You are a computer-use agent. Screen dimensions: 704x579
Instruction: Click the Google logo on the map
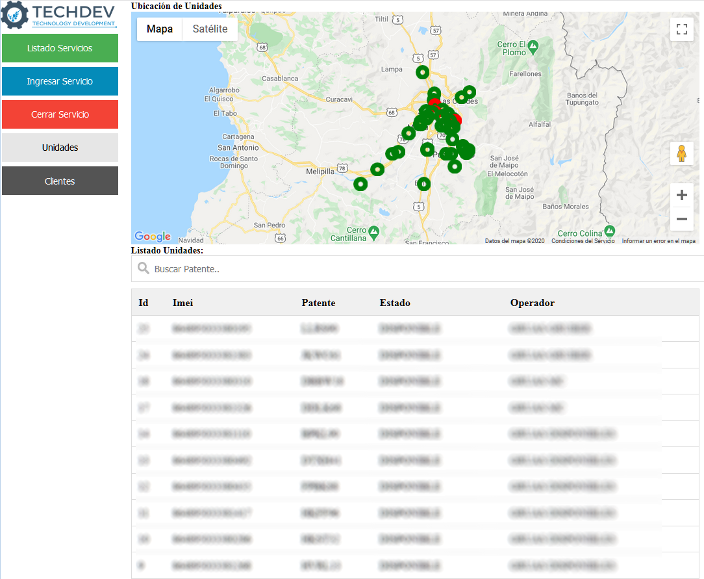[x=153, y=237]
